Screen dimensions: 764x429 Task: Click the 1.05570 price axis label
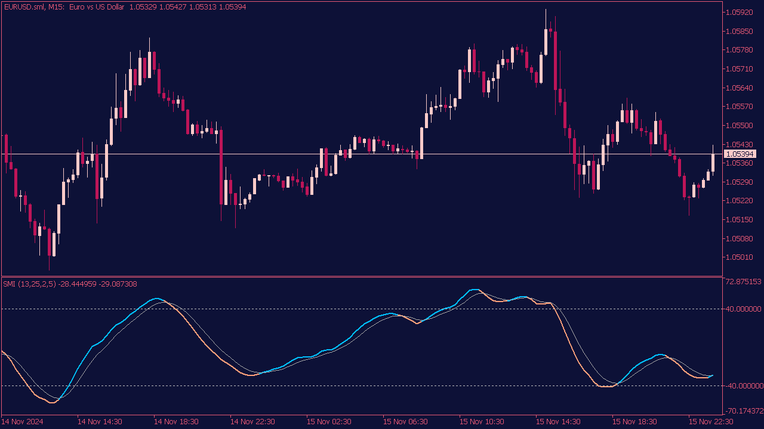pos(739,107)
